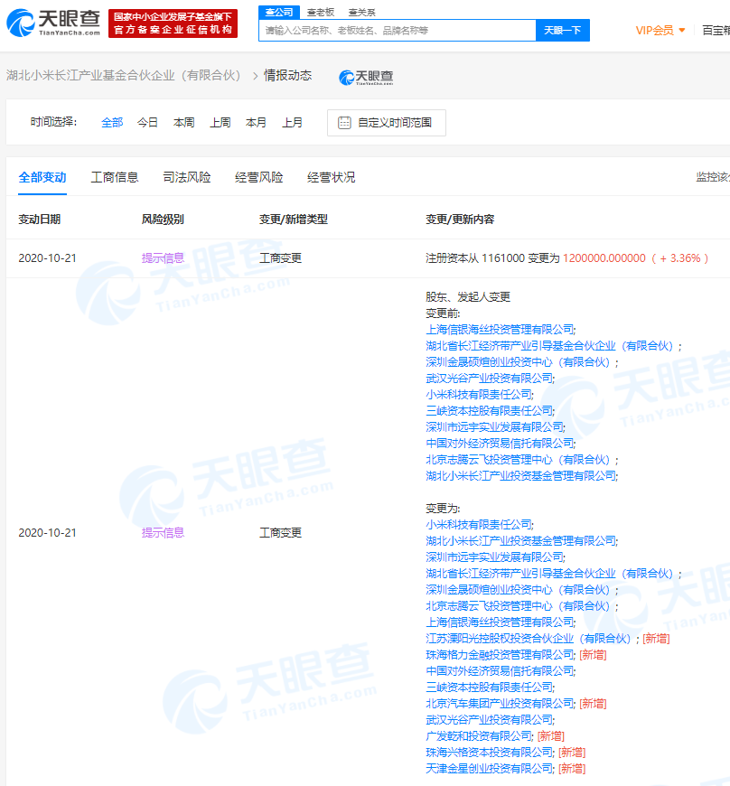Open 北京汽车集团产业投资有限公司 link
The image size is (730, 786).
[x=500, y=704]
